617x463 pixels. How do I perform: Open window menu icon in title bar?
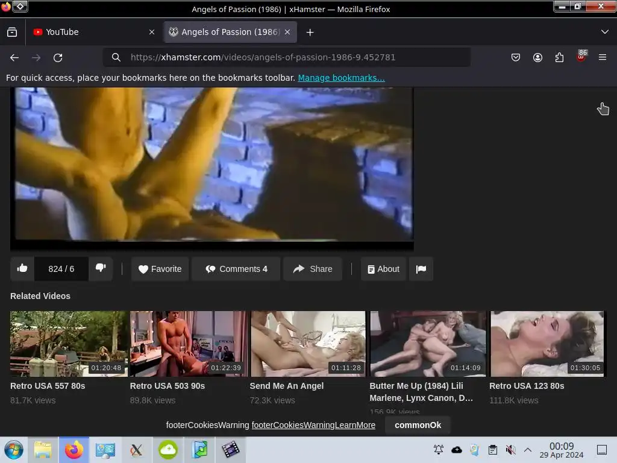(20, 6)
